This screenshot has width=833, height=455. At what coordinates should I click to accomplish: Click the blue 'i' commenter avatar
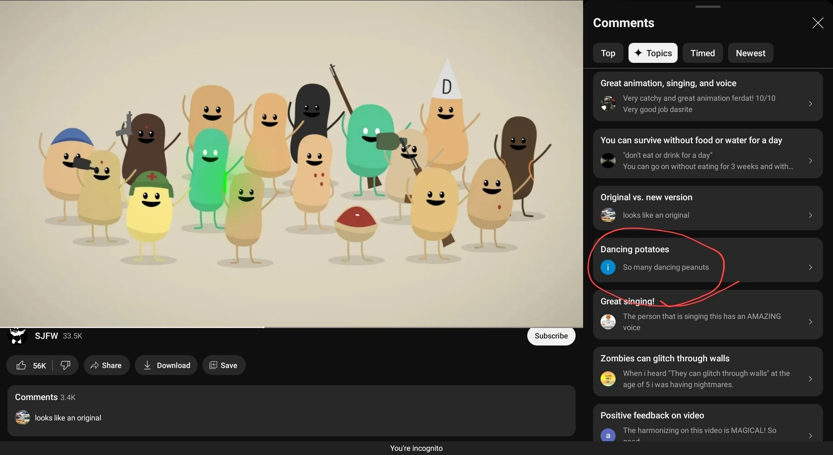[x=608, y=267]
